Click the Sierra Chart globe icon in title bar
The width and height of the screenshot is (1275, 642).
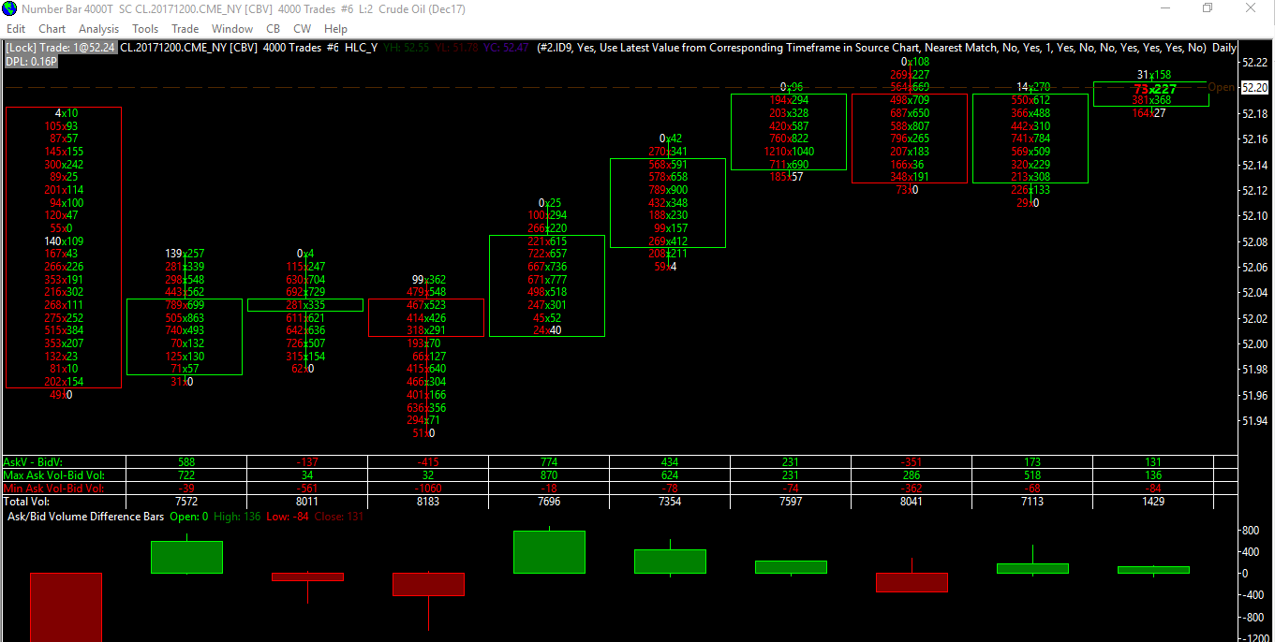click(9, 8)
